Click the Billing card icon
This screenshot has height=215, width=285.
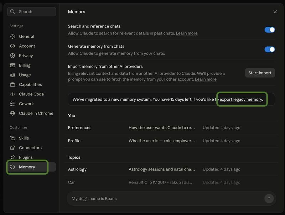tap(12, 65)
